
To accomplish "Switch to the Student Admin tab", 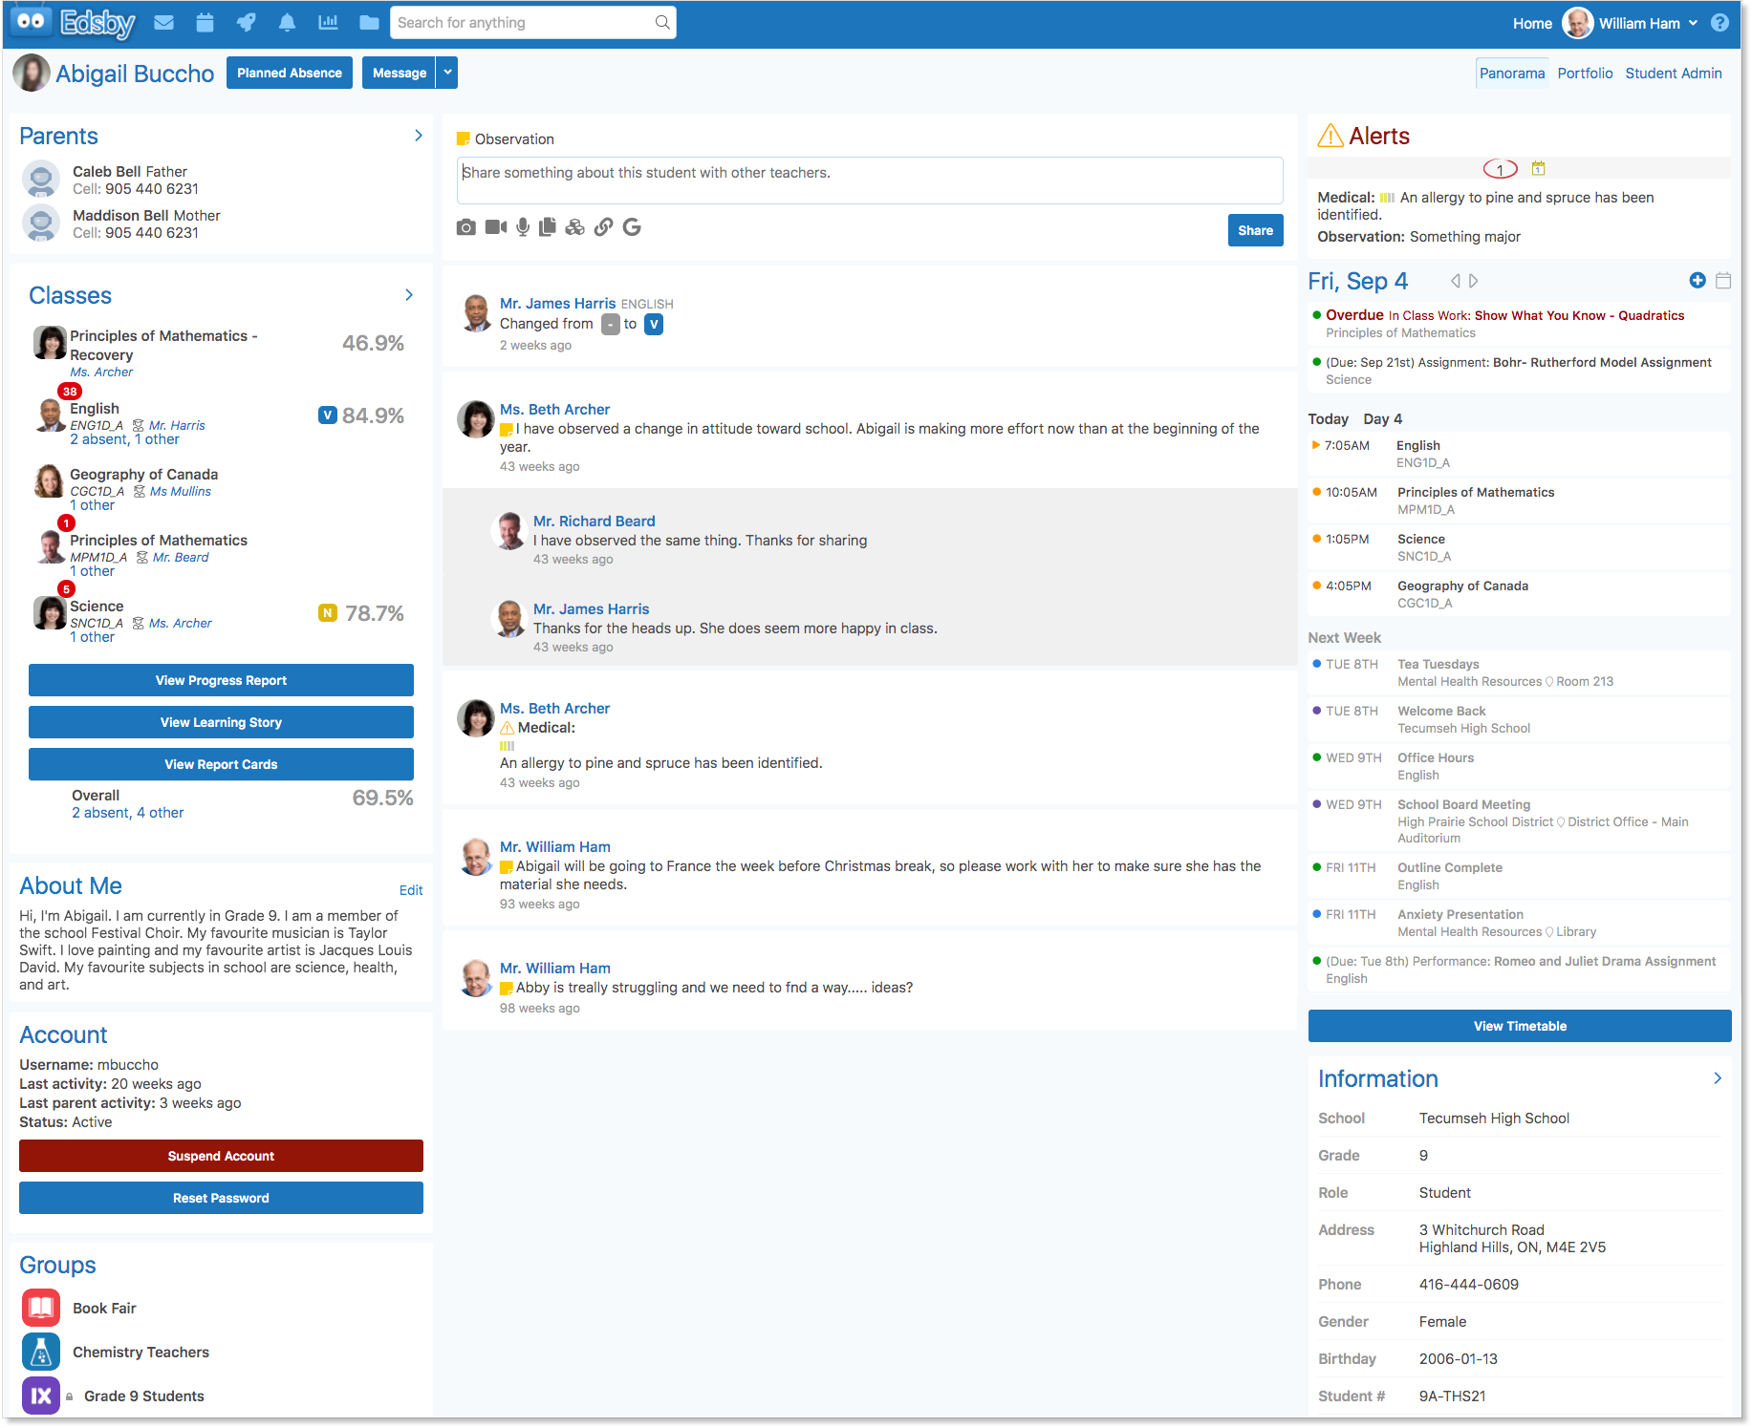I will click(x=1673, y=74).
